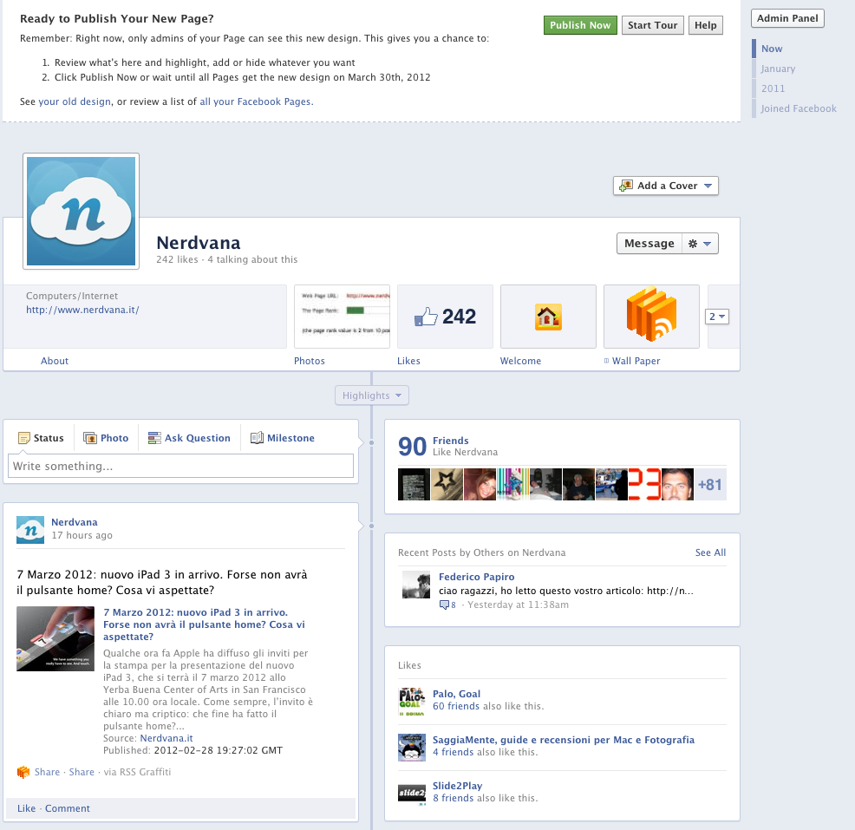This screenshot has height=830, width=855.
Task: Select the Ask Question composer tab
Action: pos(189,438)
